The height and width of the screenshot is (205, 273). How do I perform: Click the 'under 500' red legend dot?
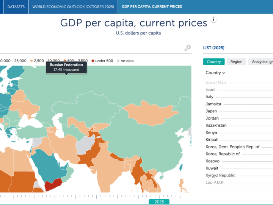click(93, 61)
